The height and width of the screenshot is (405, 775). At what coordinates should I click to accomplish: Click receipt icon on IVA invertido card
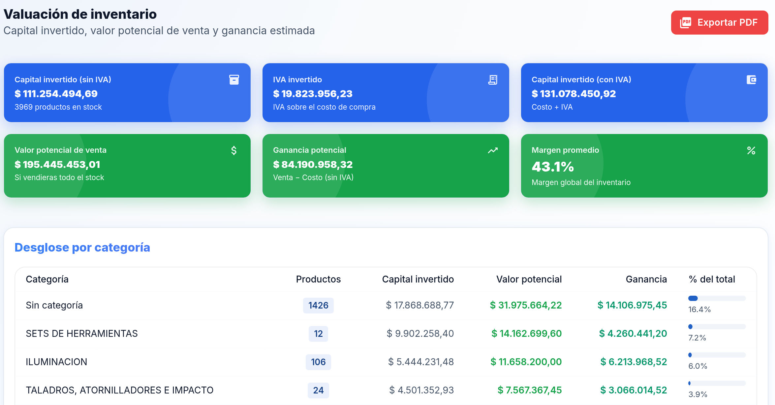493,80
